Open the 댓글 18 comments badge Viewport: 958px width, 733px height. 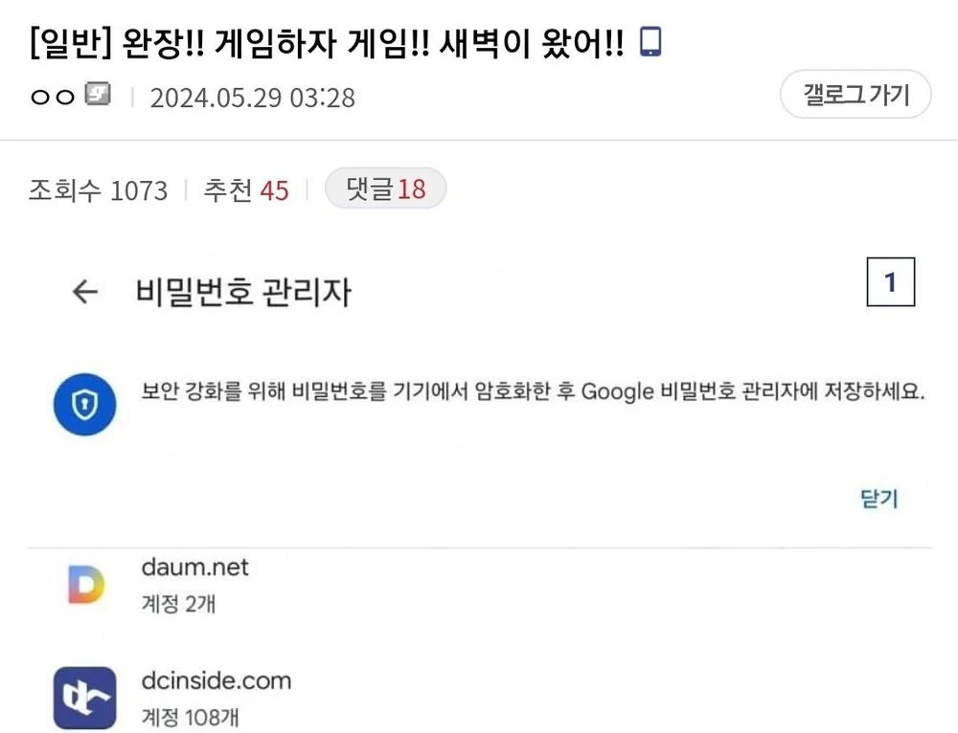point(386,189)
